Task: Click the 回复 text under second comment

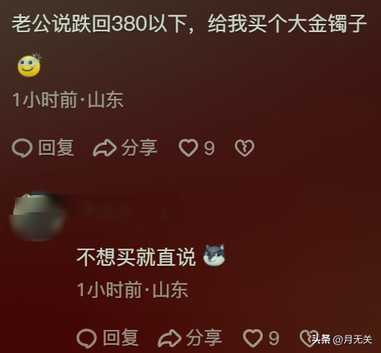Action: [x=121, y=338]
